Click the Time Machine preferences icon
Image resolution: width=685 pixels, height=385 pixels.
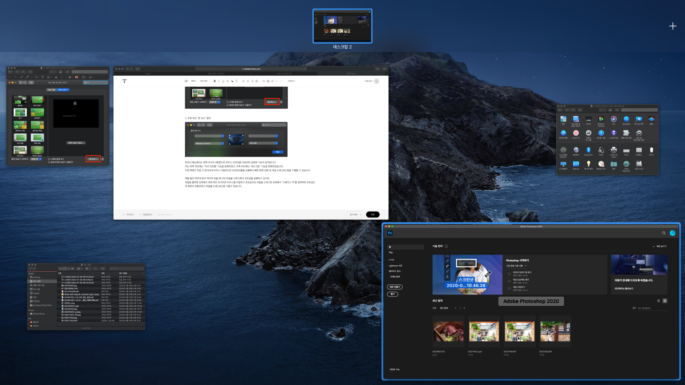[626, 164]
